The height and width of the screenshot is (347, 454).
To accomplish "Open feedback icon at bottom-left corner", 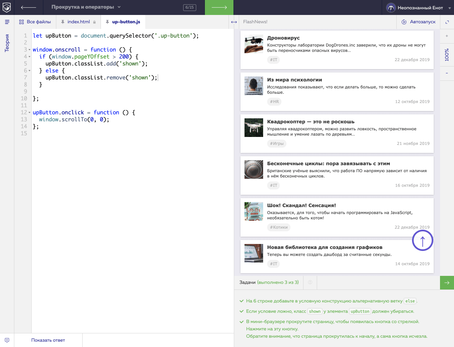I will 7,340.
